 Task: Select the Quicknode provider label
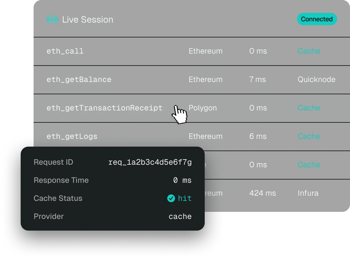pyautogui.click(x=316, y=79)
